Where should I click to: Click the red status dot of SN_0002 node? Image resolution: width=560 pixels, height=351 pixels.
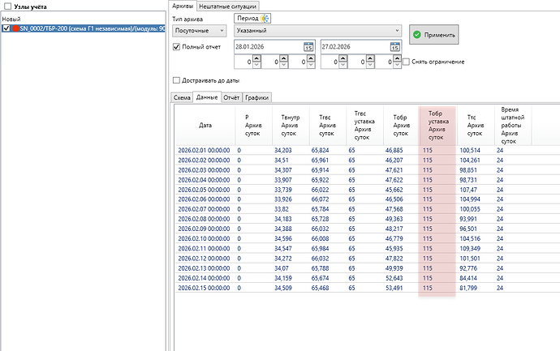15,29
